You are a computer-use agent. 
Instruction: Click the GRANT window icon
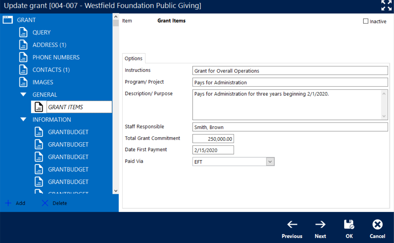8,20
